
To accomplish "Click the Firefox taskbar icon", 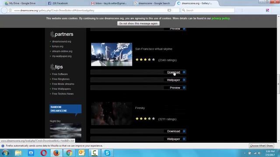I will tap(56, 153).
